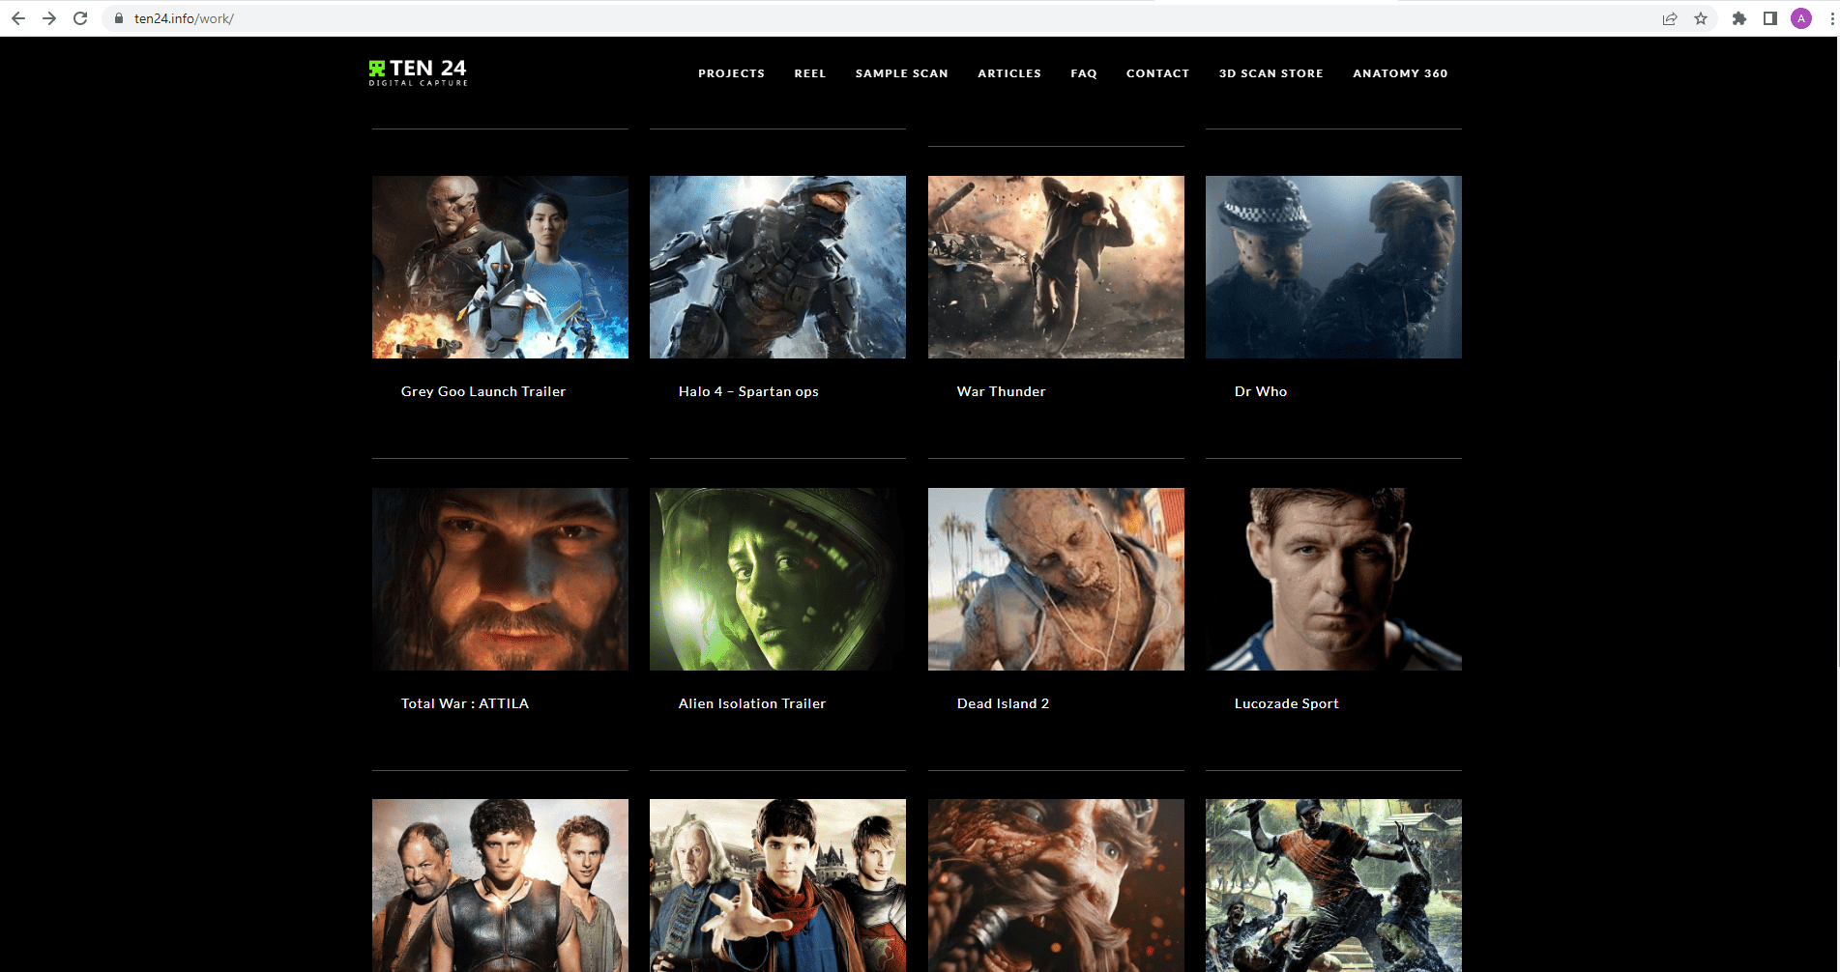Viewport: 1840px width, 972px height.
Task: Click the TEN 24 logo
Action: (x=418, y=72)
